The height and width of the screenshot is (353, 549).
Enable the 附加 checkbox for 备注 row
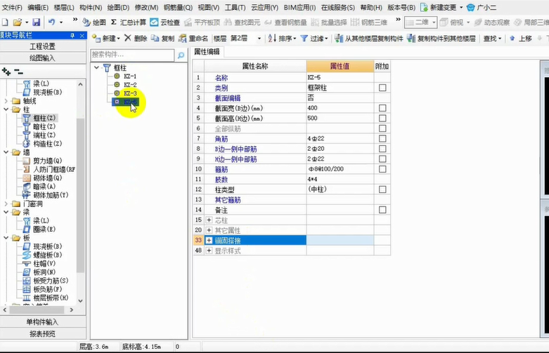[x=382, y=210]
